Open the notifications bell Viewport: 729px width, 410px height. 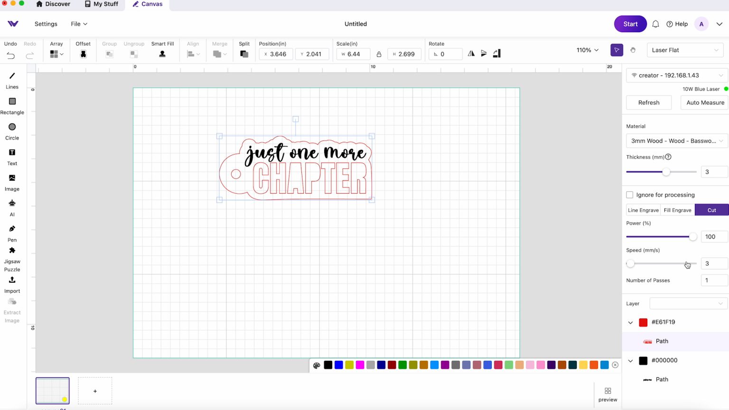click(655, 24)
